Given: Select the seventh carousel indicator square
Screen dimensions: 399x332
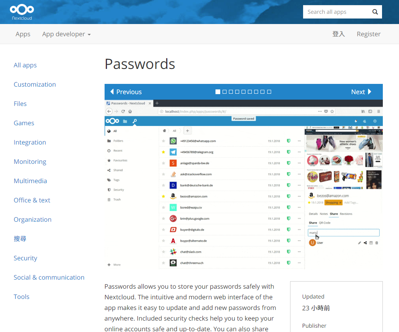Looking at the screenshot, I should (256, 92).
